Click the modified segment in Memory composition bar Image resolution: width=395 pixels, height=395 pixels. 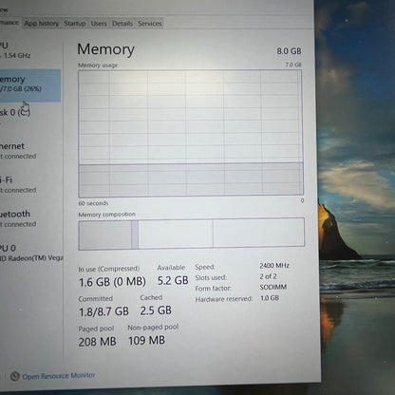coord(135,235)
